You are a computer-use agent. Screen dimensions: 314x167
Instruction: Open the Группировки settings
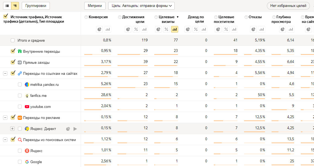pyautogui.click(x=36, y=6)
